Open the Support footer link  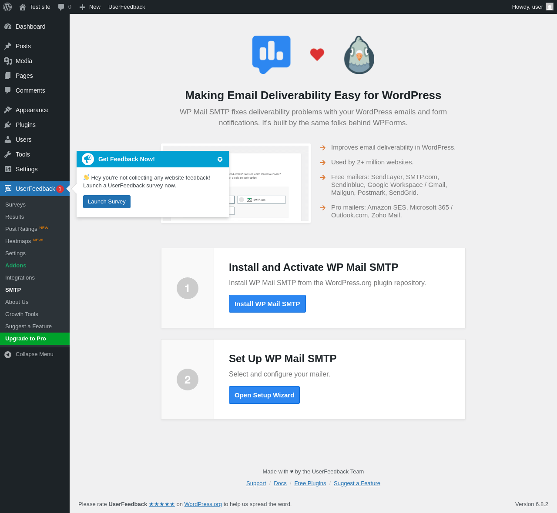click(256, 483)
